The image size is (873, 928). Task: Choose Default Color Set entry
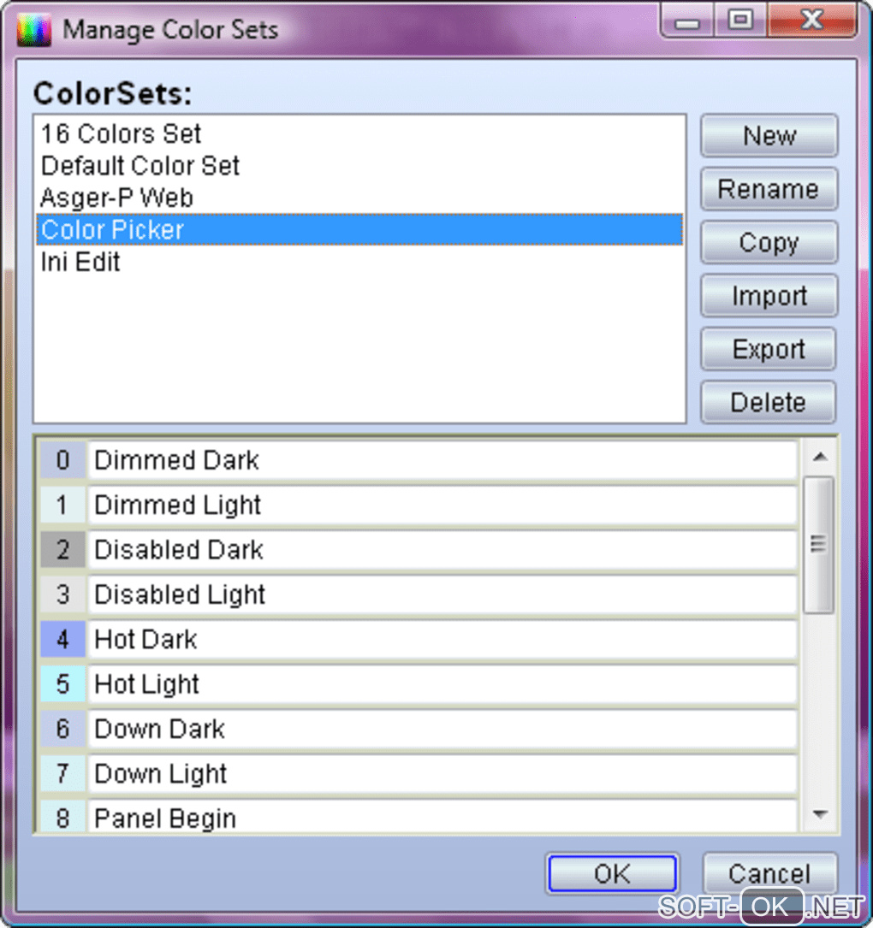140,166
